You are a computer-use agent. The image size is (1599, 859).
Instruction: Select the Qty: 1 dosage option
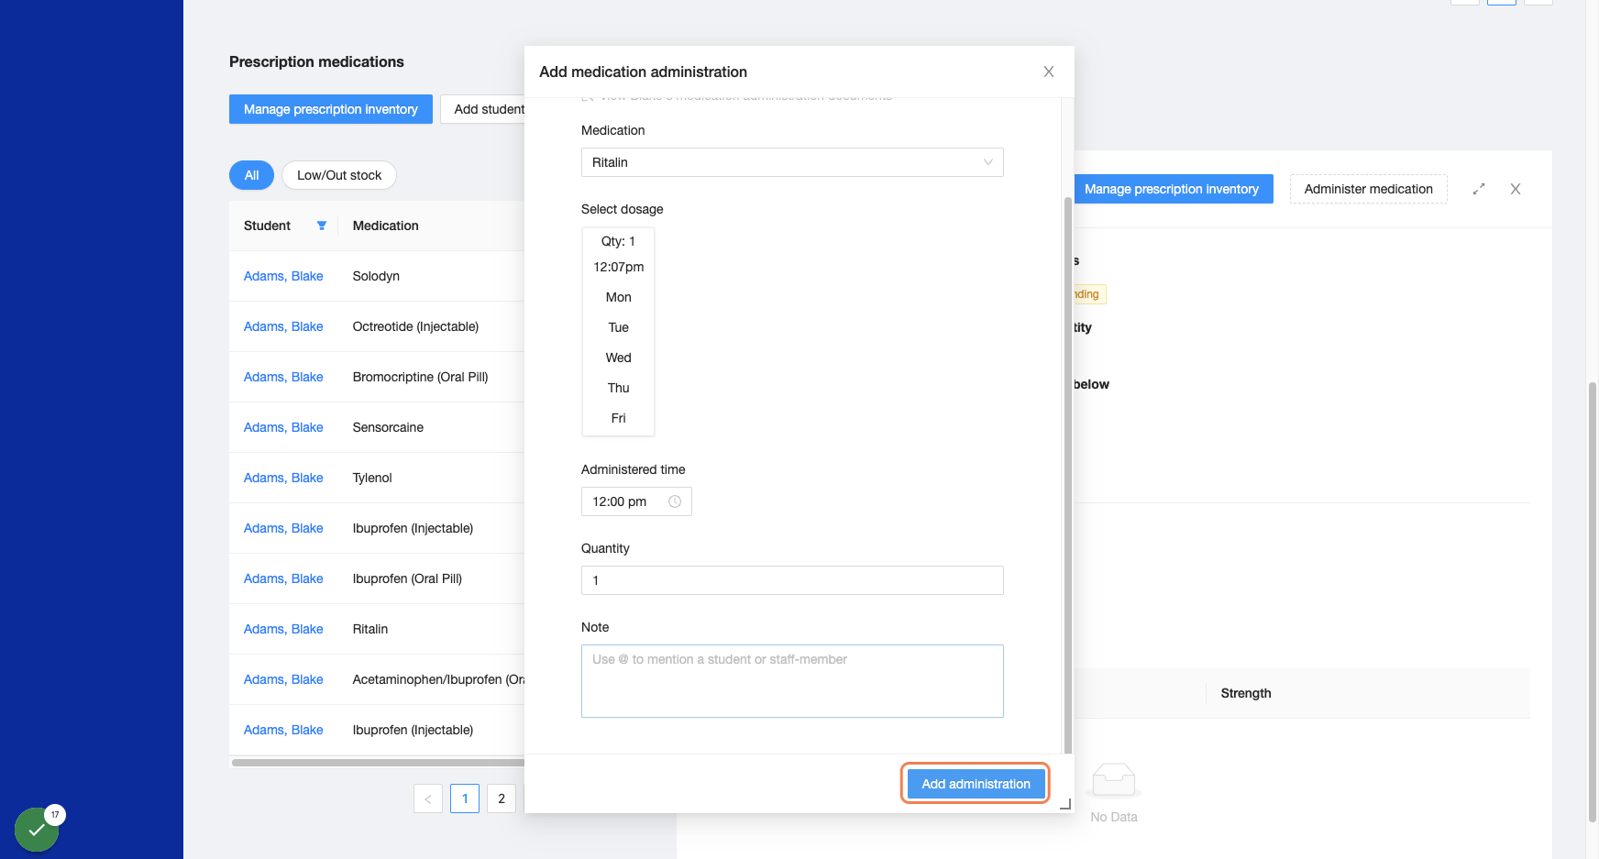pos(619,241)
